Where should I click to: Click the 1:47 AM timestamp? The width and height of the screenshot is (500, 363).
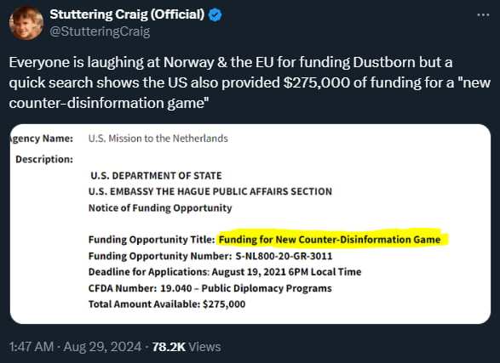(32, 347)
